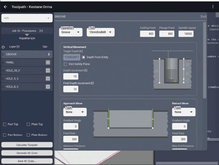Image resolution: width=219 pixels, height=165 pixels.
Task: Click the circle icon beside Layer header
Action: (x=3, y=47)
